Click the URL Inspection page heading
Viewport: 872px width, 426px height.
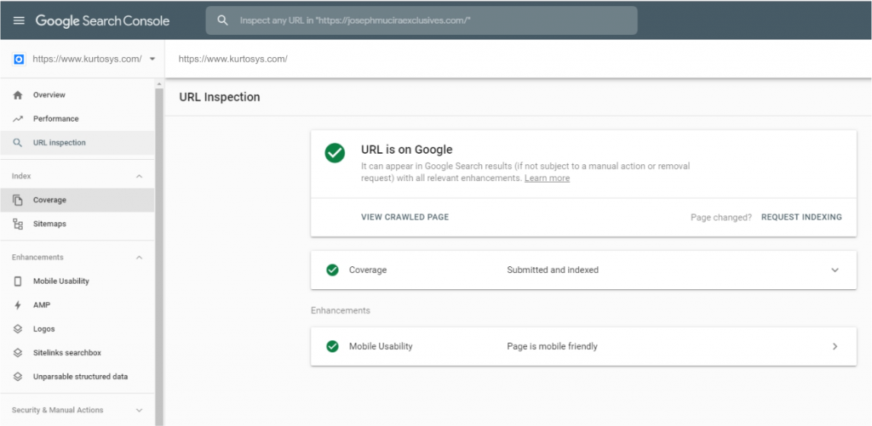click(x=220, y=97)
